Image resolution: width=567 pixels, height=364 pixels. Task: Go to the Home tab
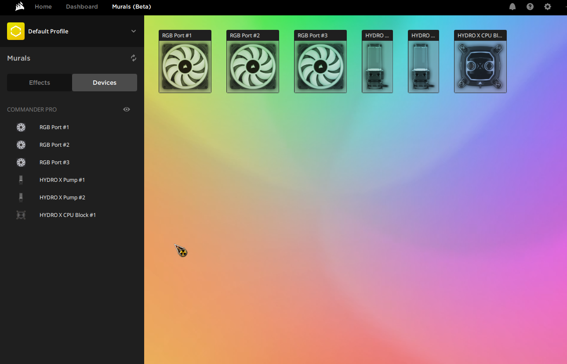coord(43,7)
